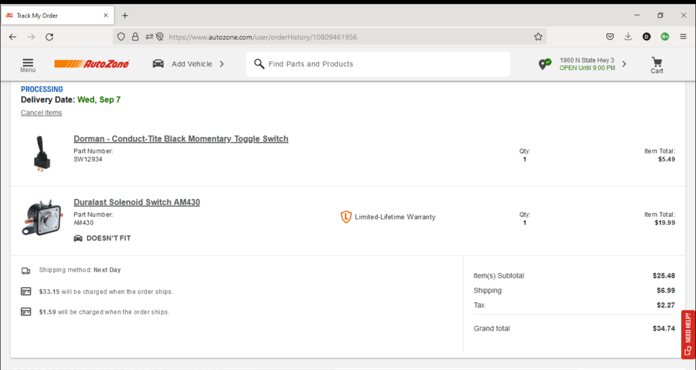
Task: Open Dorman Conduct-Tite Toggle Switch product link
Action: [x=181, y=138]
